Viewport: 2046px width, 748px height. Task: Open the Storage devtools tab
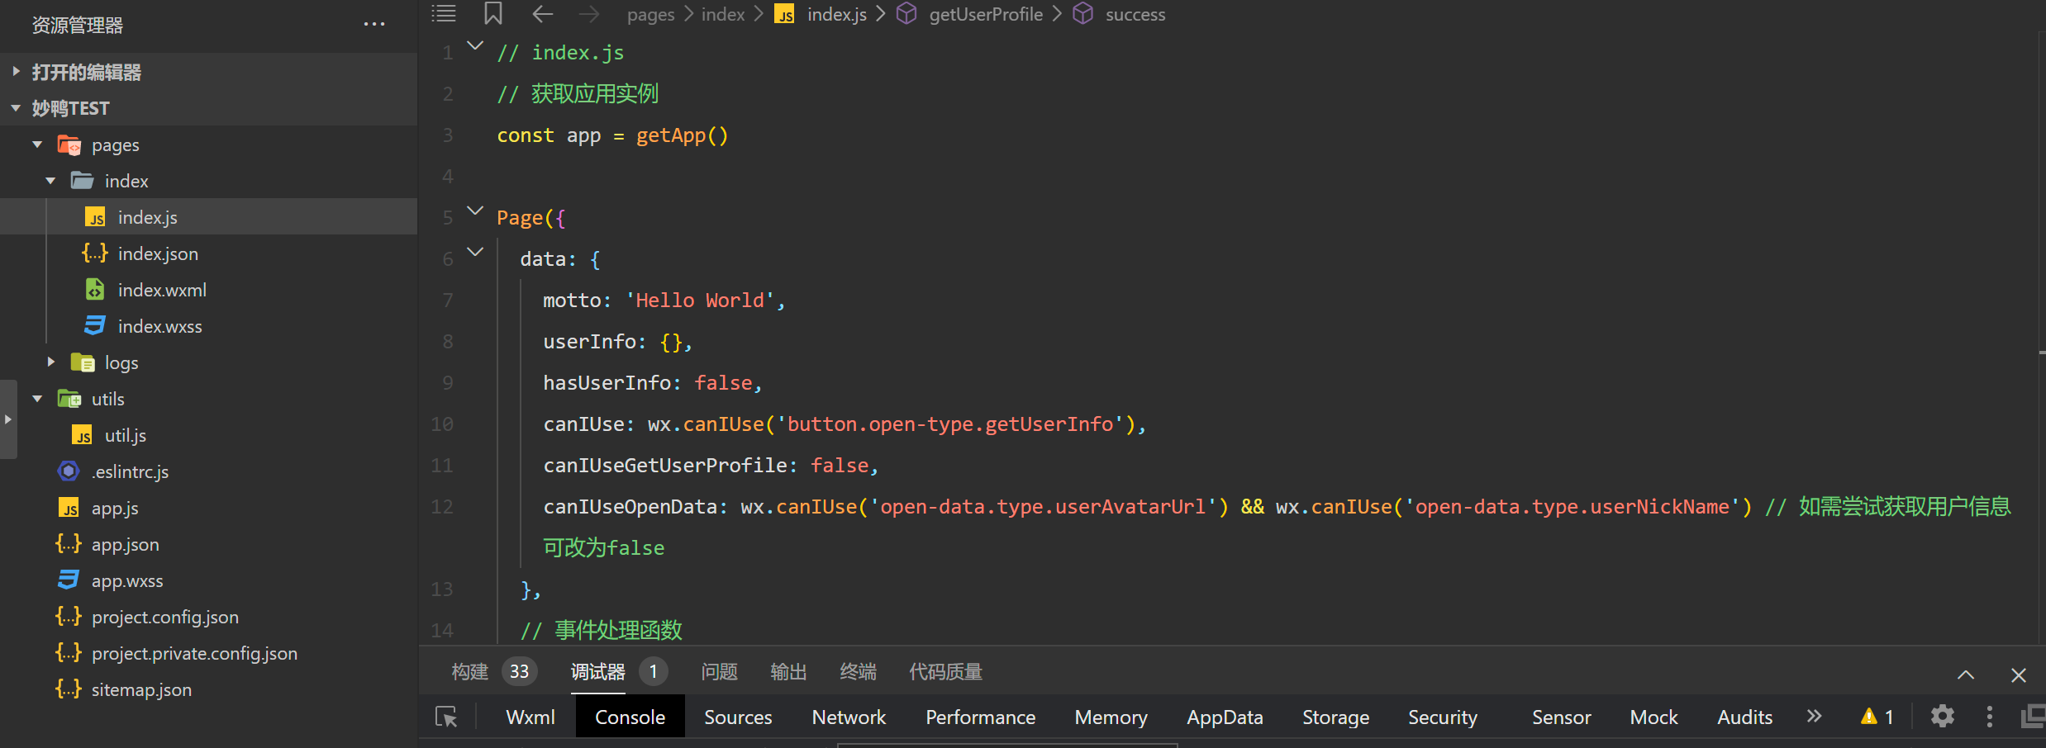tap(1335, 717)
